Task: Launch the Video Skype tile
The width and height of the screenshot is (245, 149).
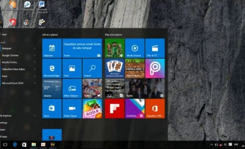Action: coord(72,108)
